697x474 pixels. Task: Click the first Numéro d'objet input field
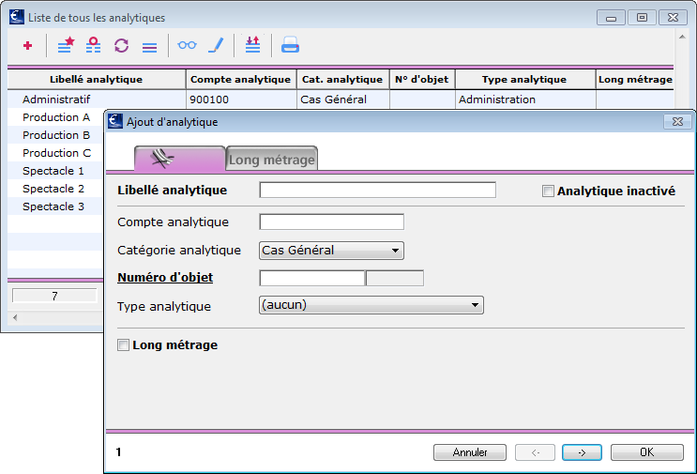pos(312,279)
